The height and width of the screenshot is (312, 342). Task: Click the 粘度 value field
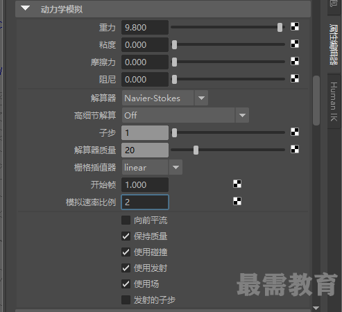(x=145, y=45)
